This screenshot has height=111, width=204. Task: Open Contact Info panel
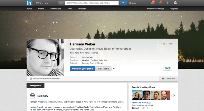[168, 79]
